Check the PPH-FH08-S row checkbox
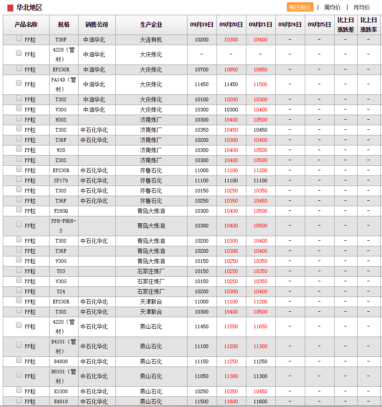This screenshot has width=382, height=407. point(19,225)
